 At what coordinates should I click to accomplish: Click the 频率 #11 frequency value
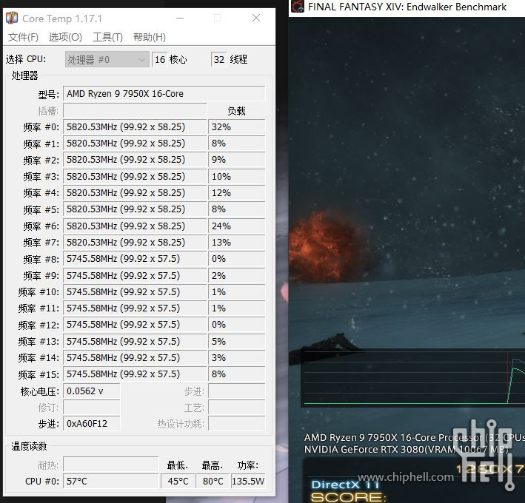[x=135, y=308]
